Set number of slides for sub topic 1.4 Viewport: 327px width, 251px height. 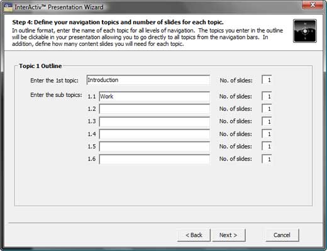tap(267, 134)
